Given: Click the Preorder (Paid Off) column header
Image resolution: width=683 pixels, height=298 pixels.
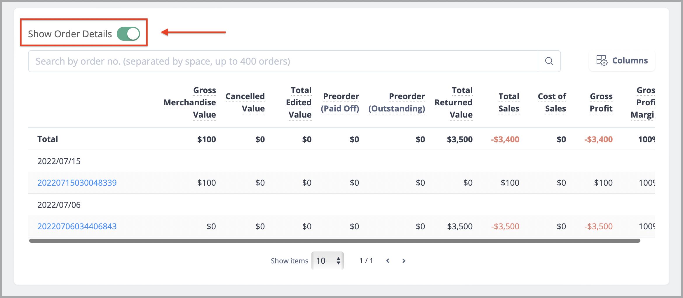Looking at the screenshot, I should click(x=340, y=102).
